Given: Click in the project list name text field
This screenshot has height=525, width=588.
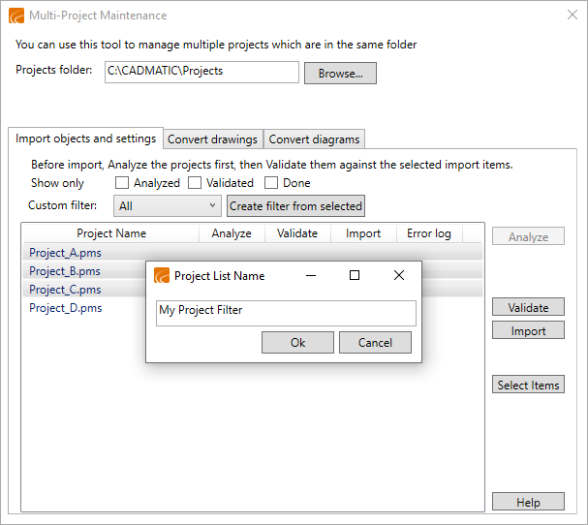Looking at the screenshot, I should click(x=286, y=312).
